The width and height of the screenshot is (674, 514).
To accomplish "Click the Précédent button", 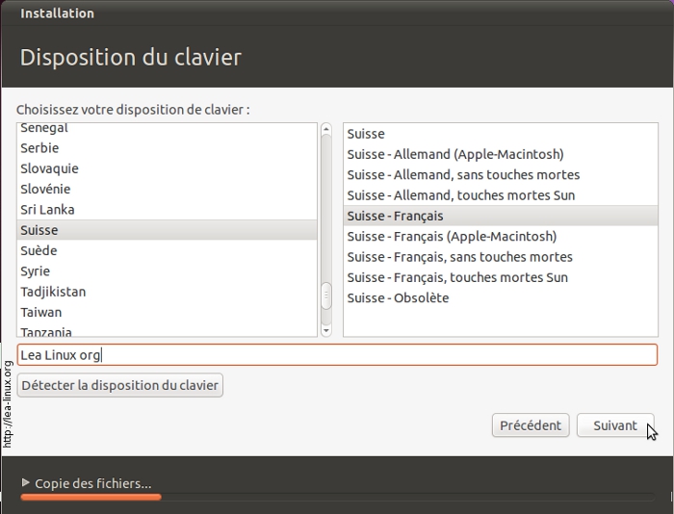I will click(x=531, y=425).
